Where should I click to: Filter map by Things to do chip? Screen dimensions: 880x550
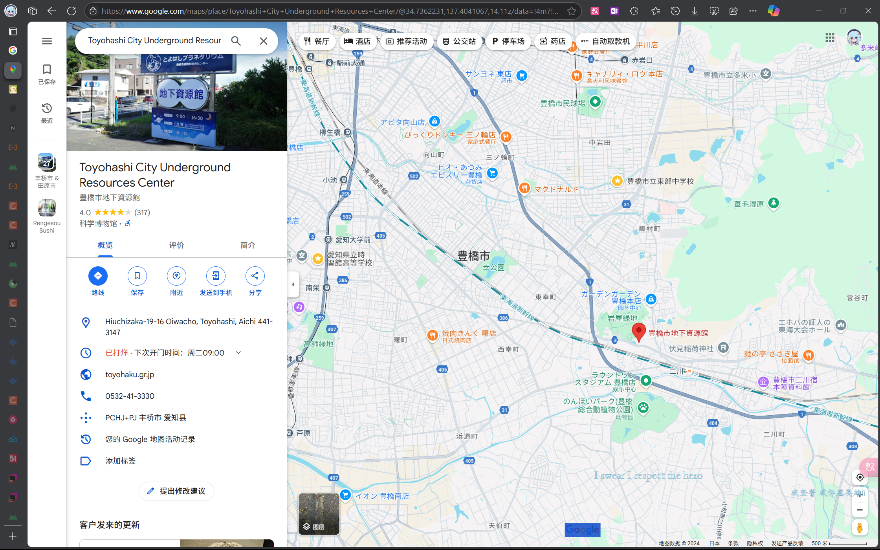(406, 41)
